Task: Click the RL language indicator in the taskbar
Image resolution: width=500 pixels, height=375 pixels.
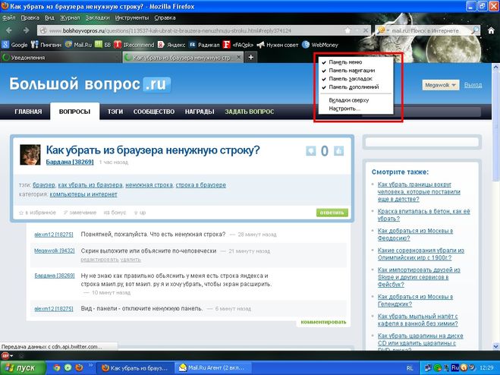Action: coord(410,368)
